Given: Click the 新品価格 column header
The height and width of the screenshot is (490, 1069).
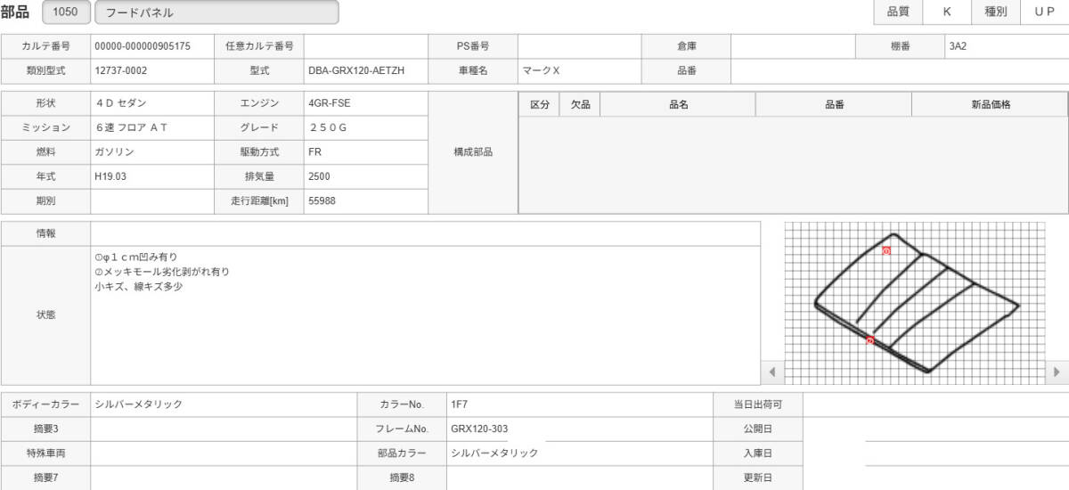Looking at the screenshot, I should coord(991,104).
